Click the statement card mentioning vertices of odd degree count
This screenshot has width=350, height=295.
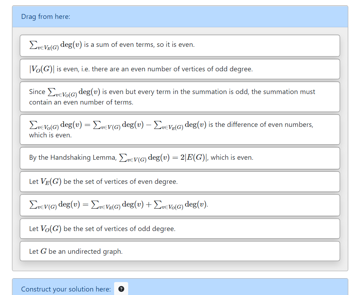click(x=180, y=69)
